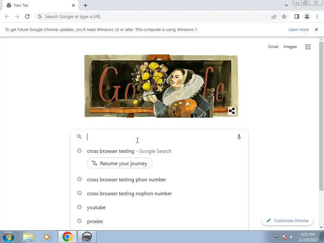
Task: Open the Images link
Action: pos(290,47)
